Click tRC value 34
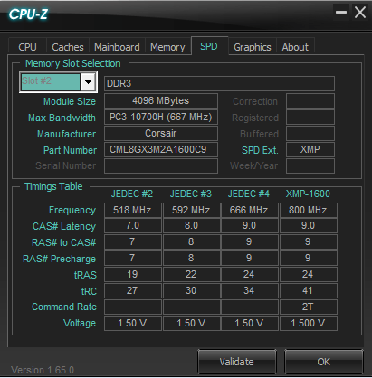The width and height of the screenshot is (372, 378). tap(249, 290)
